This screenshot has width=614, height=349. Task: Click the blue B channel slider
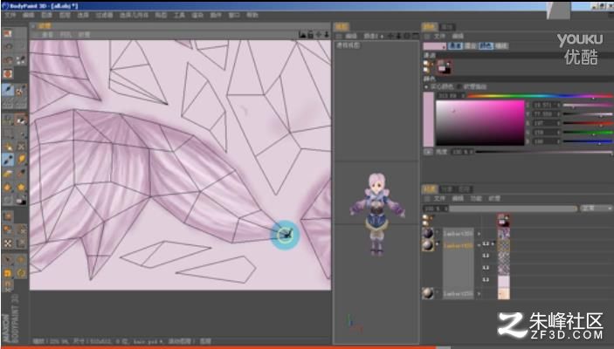pyautogui.click(x=588, y=141)
